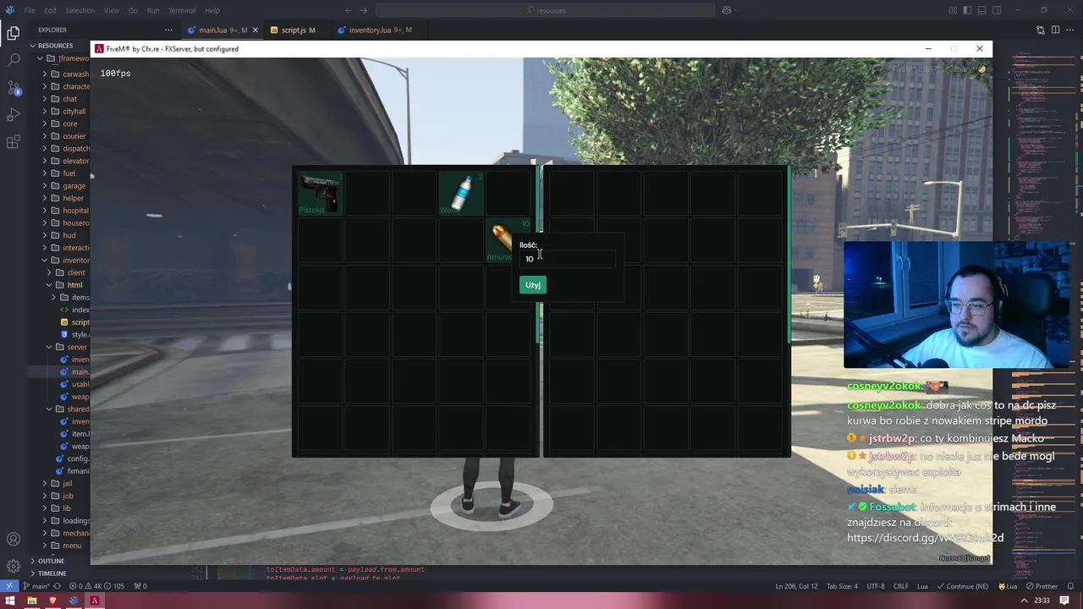The height and width of the screenshot is (609, 1083).
Task: Open errors and warnings in status bar
Action: [97, 586]
